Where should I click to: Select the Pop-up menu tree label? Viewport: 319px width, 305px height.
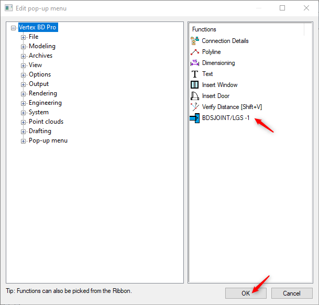[48, 140]
